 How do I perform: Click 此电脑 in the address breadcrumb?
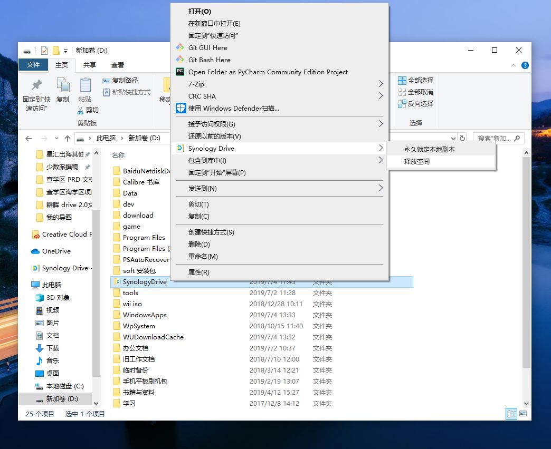click(x=106, y=138)
